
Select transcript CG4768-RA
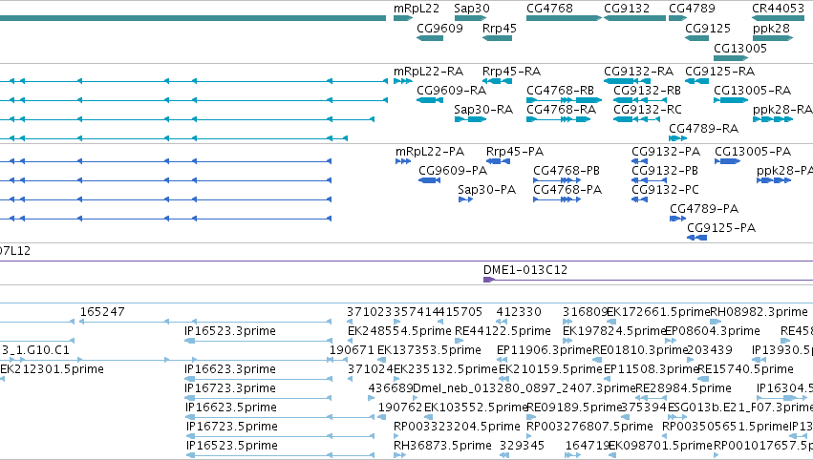tap(561, 110)
